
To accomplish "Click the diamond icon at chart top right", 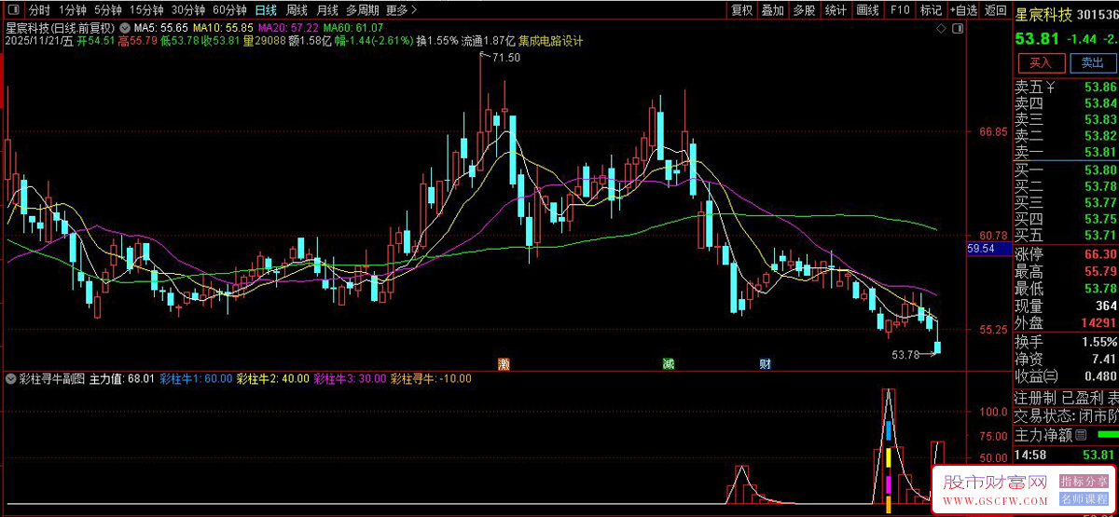I will pyautogui.click(x=942, y=30).
